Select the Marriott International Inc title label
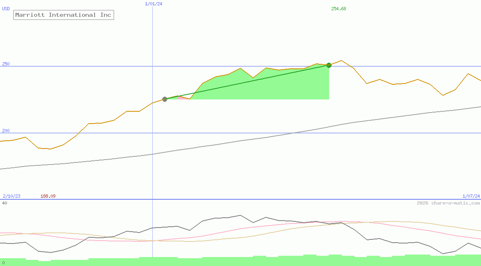 63,15
